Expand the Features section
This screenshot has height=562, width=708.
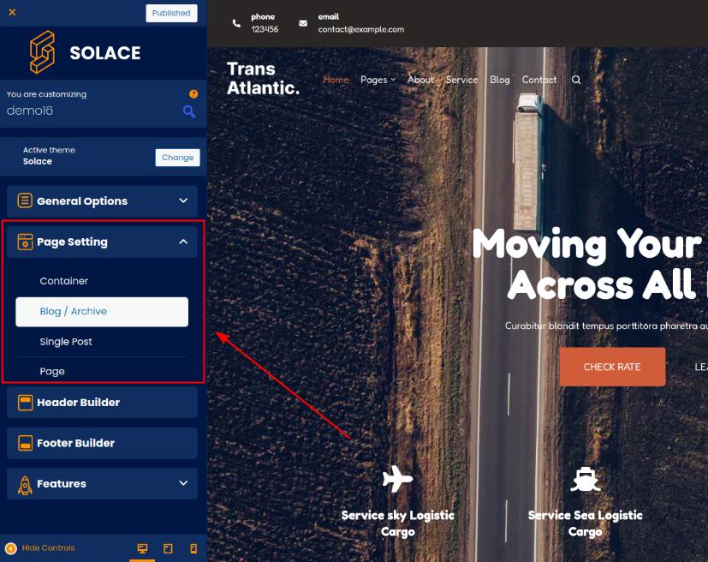[x=102, y=484]
